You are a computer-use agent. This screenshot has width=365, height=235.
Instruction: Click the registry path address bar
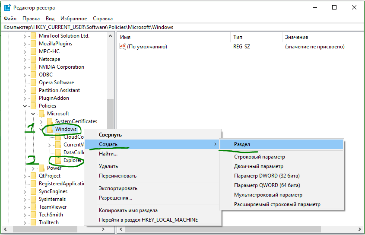pyautogui.click(x=181, y=27)
